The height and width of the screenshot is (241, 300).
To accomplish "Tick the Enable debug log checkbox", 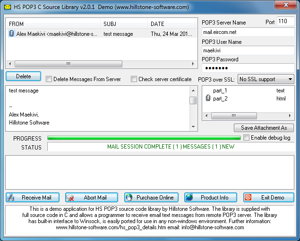I will 246,138.
